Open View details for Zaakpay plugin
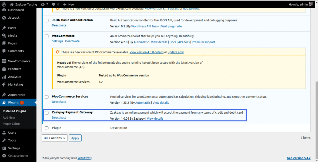 [155, 119]
